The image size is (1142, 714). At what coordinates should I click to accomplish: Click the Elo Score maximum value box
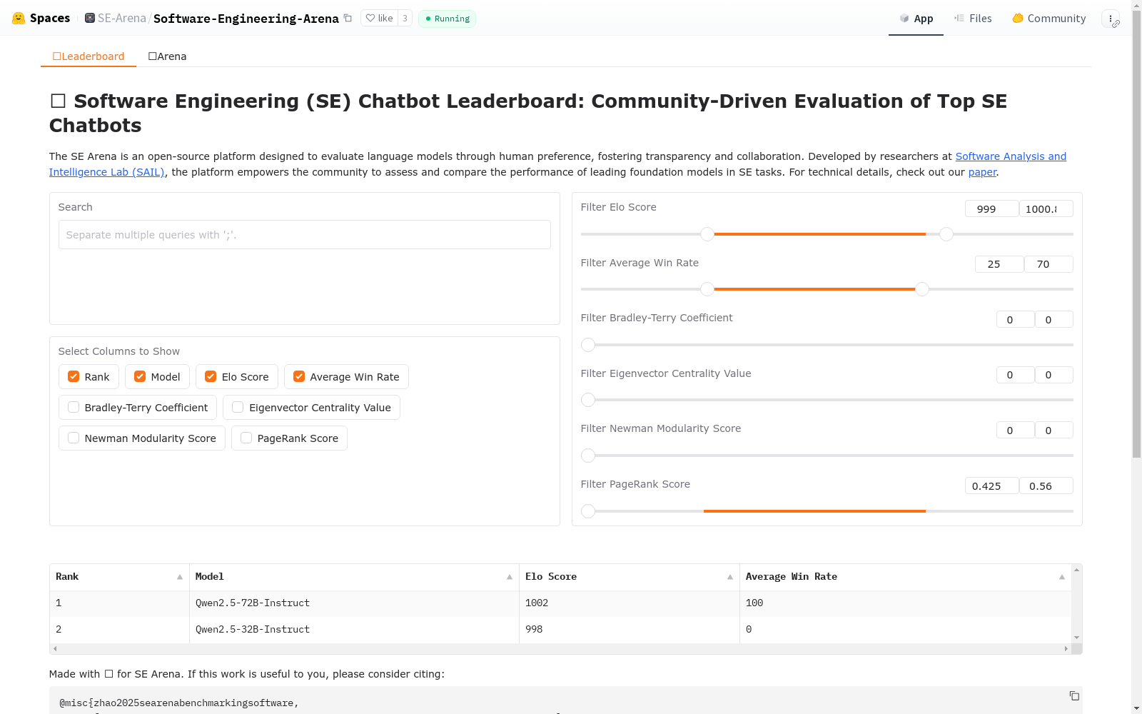click(x=1046, y=208)
